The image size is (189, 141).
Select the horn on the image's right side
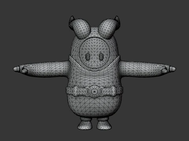coord(109,27)
